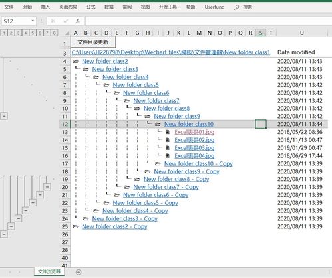Collapse outline group at row 11
The image size is (332, 278).
click(x=4, y=116)
